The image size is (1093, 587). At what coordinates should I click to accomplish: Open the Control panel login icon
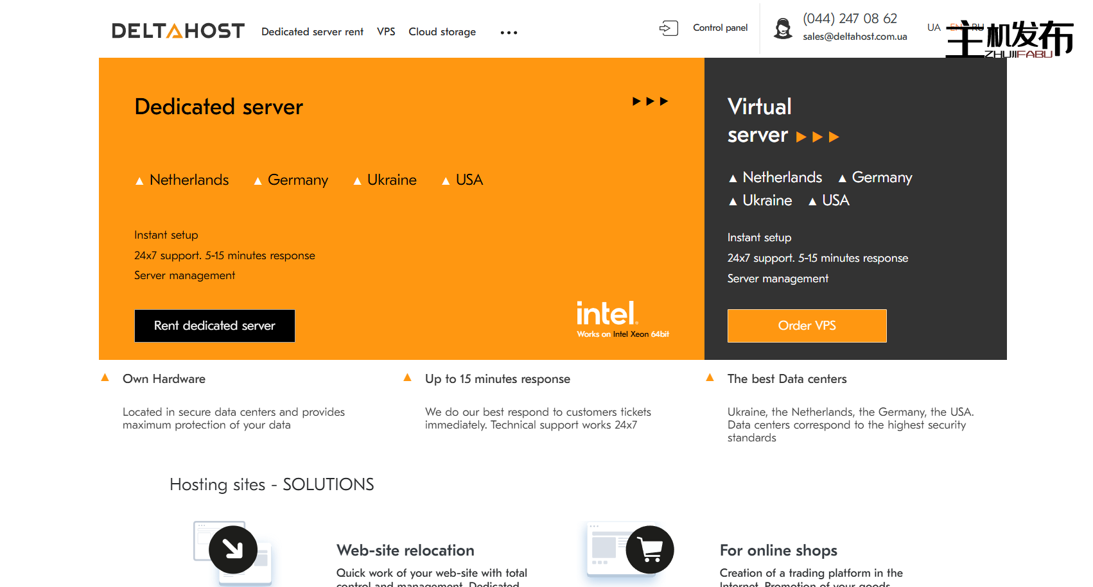coord(669,28)
